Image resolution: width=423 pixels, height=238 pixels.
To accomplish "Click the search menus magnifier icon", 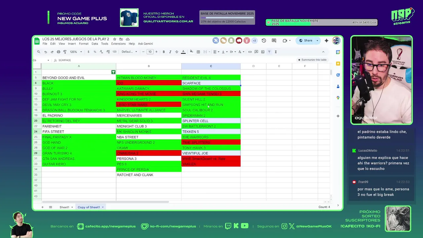I will click(x=39, y=52).
